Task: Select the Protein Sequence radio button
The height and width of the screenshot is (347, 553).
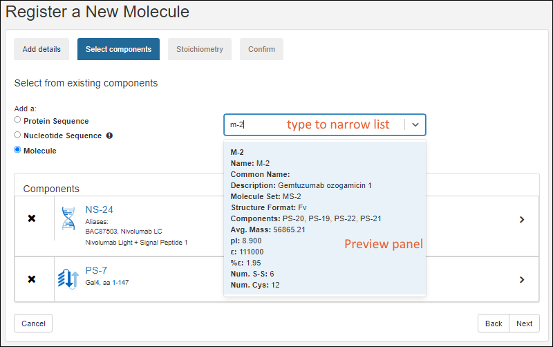Action: pyautogui.click(x=18, y=120)
